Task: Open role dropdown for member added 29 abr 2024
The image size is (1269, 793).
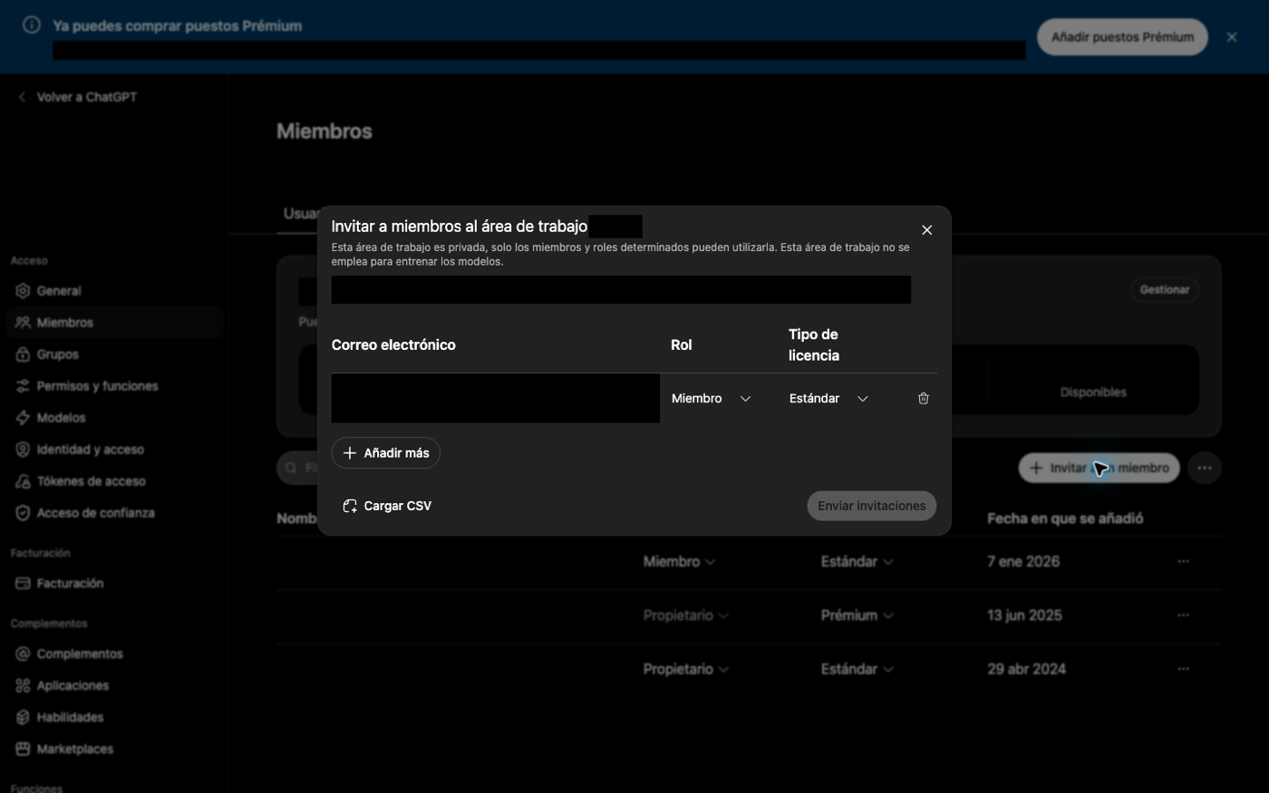Action: pos(686,669)
